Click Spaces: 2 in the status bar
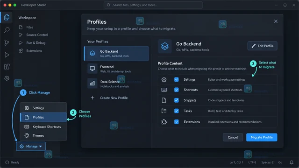Image resolution: width=299 pixels, height=168 pixels. pyautogui.click(x=267, y=162)
